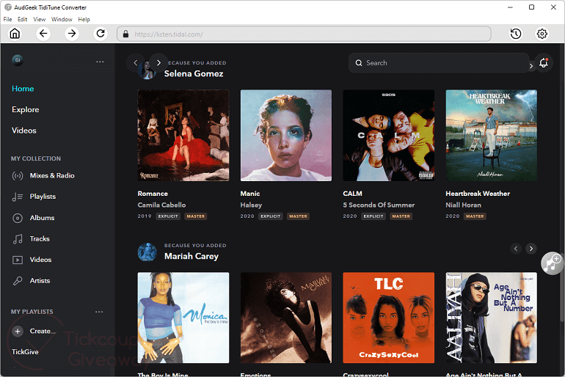This screenshot has height=377, width=565.
Task: Open the Romance album cover
Action: [183, 136]
